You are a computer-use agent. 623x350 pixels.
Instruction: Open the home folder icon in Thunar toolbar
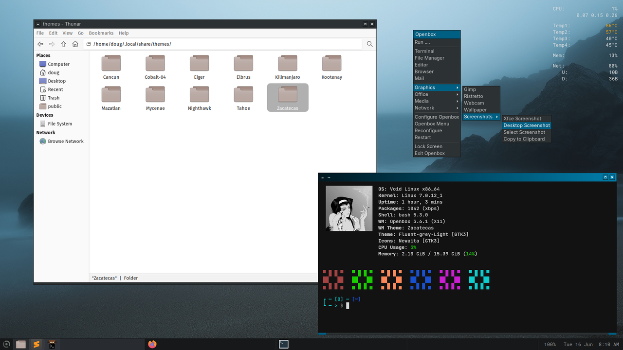point(75,44)
